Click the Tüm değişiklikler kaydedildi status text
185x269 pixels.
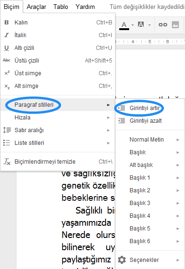click(147, 7)
